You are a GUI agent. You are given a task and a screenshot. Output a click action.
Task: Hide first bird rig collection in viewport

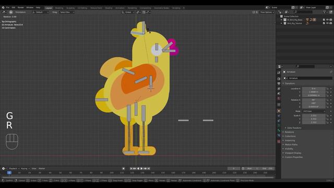tap(327, 20)
